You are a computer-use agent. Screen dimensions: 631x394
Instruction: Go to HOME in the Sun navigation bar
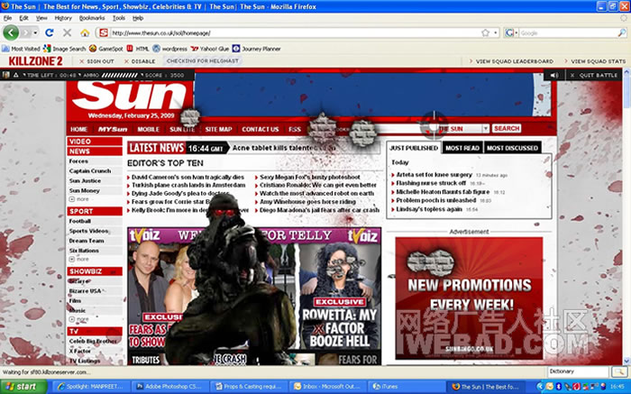[79, 129]
